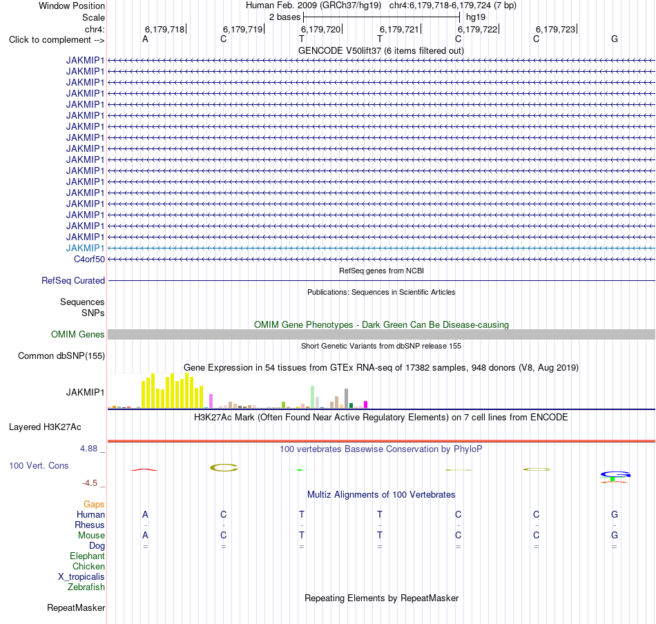Open the GTEx "Gene Expression in 54 tissues" title

point(381,368)
